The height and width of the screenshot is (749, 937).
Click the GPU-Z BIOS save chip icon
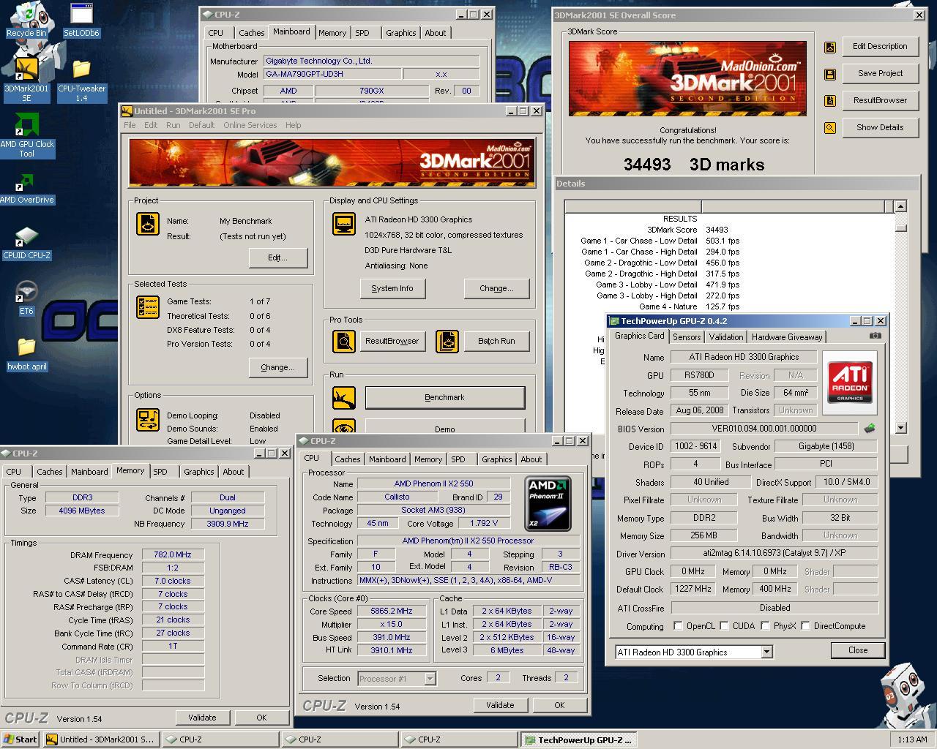click(x=870, y=429)
